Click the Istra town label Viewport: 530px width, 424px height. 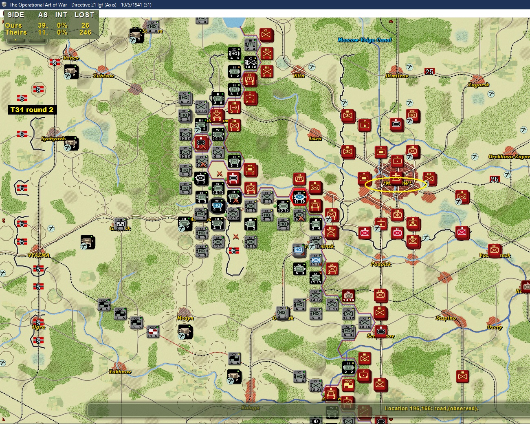point(315,139)
